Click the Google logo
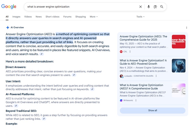 pos(9,7)
